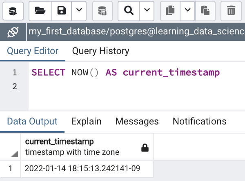Image resolution: width=245 pixels, height=181 pixels.
Task: Open Find with the magnifier icon
Action: 128,10
